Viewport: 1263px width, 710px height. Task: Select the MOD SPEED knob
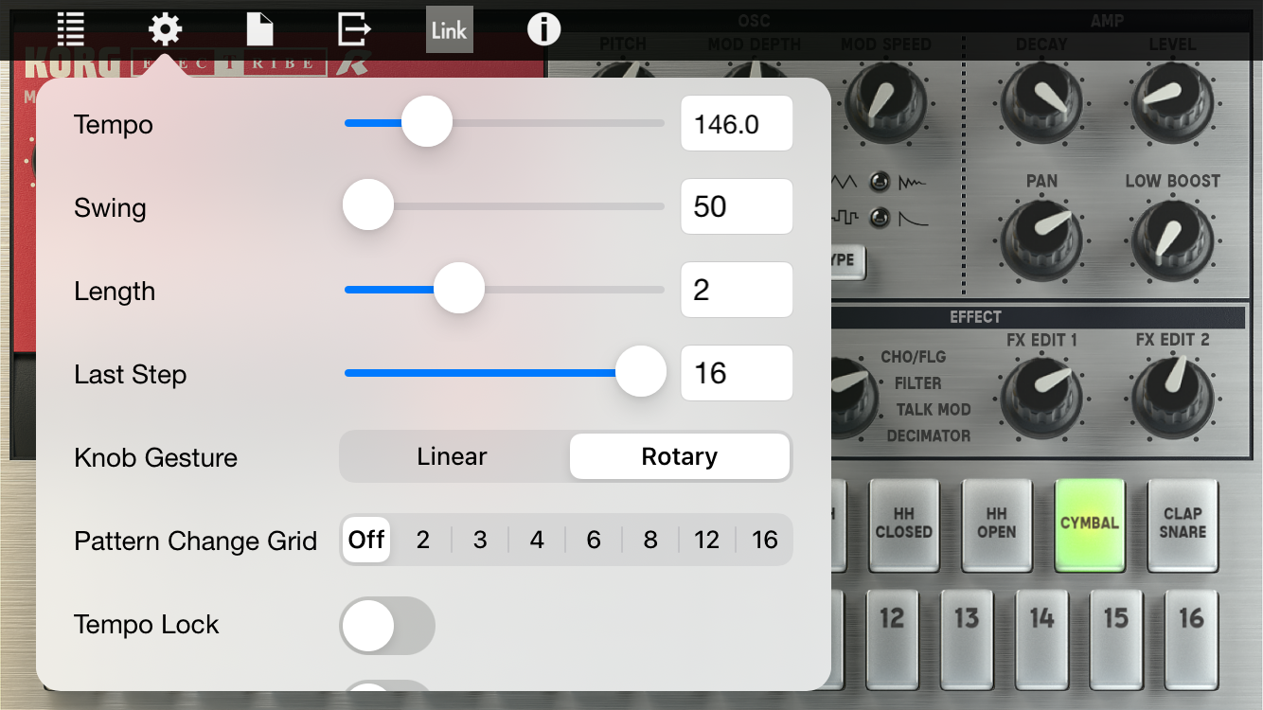[x=885, y=103]
